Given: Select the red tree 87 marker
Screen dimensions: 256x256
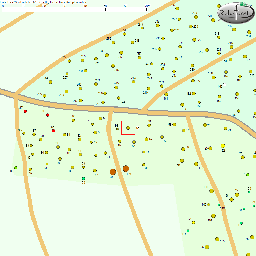Looking at the screenshot, I should (25, 111).
